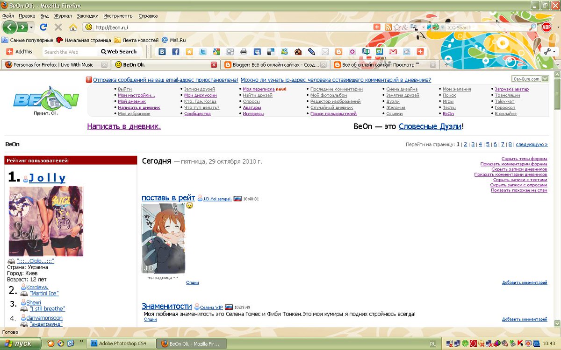Viewport: 561px width, 350px height.
Task: Click the Windows пуск start button
Action: pyautogui.click(x=22, y=343)
